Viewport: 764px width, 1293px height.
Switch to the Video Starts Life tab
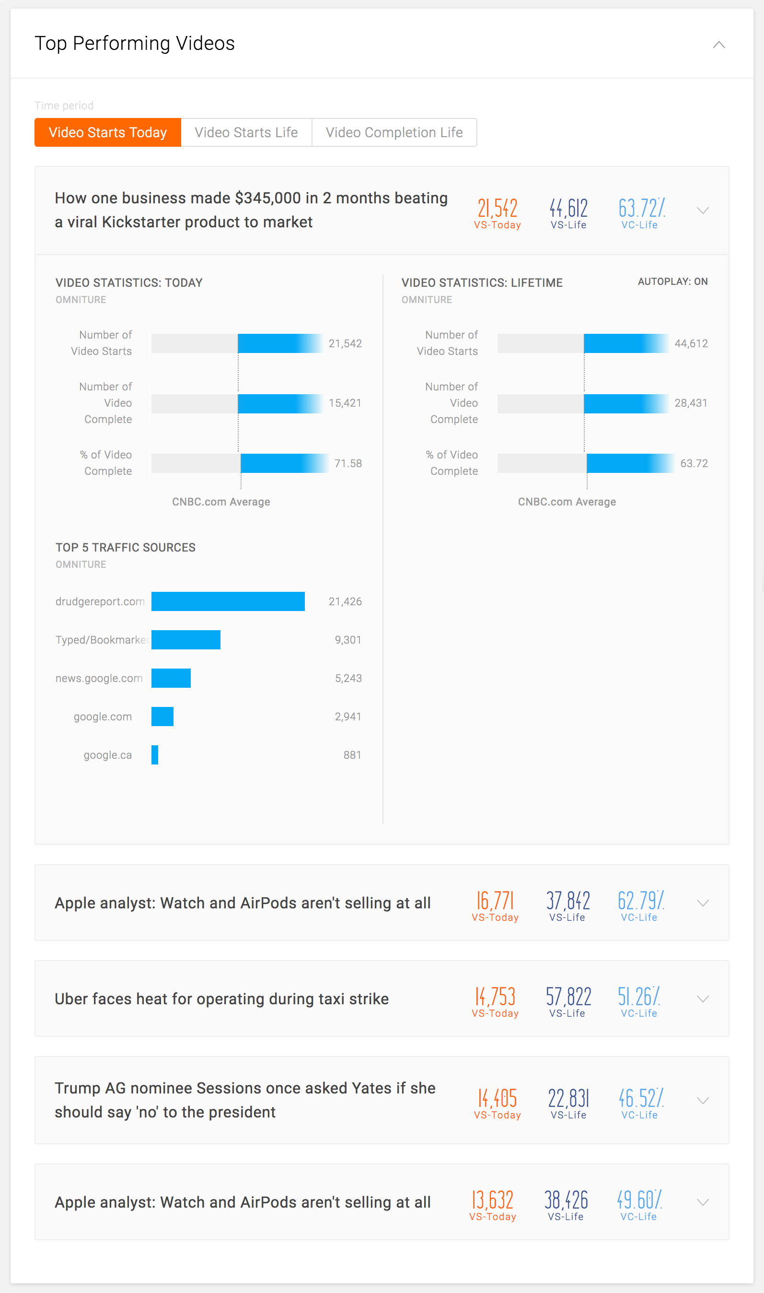tap(246, 132)
